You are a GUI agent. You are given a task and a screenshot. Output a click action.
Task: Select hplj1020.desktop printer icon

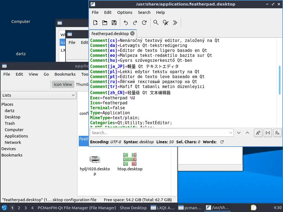95,159
